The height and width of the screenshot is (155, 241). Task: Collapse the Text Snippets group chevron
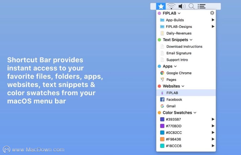coord(191,40)
